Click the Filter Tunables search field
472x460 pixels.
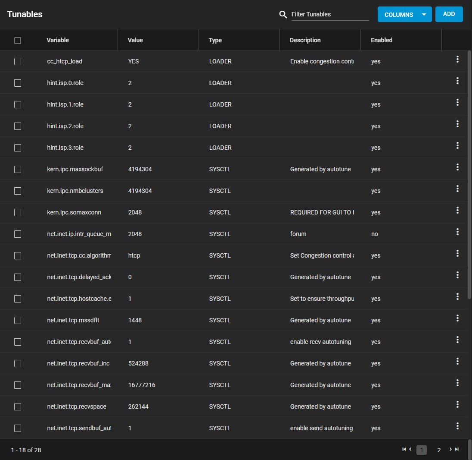coord(330,14)
